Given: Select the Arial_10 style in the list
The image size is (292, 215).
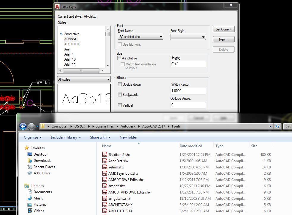Looking at the screenshot, I should click(70, 59).
